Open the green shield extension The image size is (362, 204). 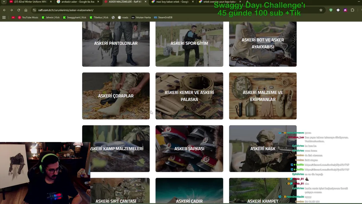pyautogui.click(x=331, y=10)
